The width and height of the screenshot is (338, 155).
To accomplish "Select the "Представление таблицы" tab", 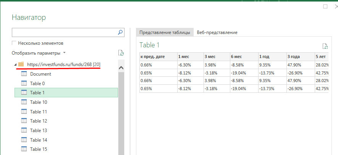I will coord(165,32).
